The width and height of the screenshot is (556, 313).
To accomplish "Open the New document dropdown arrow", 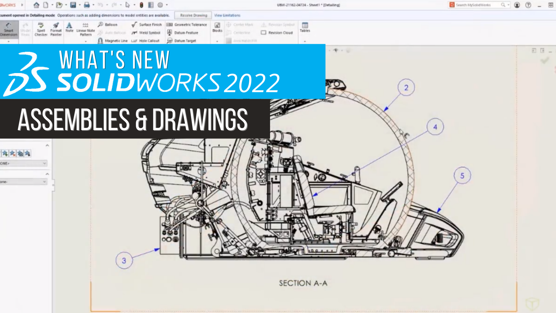I will [x=52, y=5].
